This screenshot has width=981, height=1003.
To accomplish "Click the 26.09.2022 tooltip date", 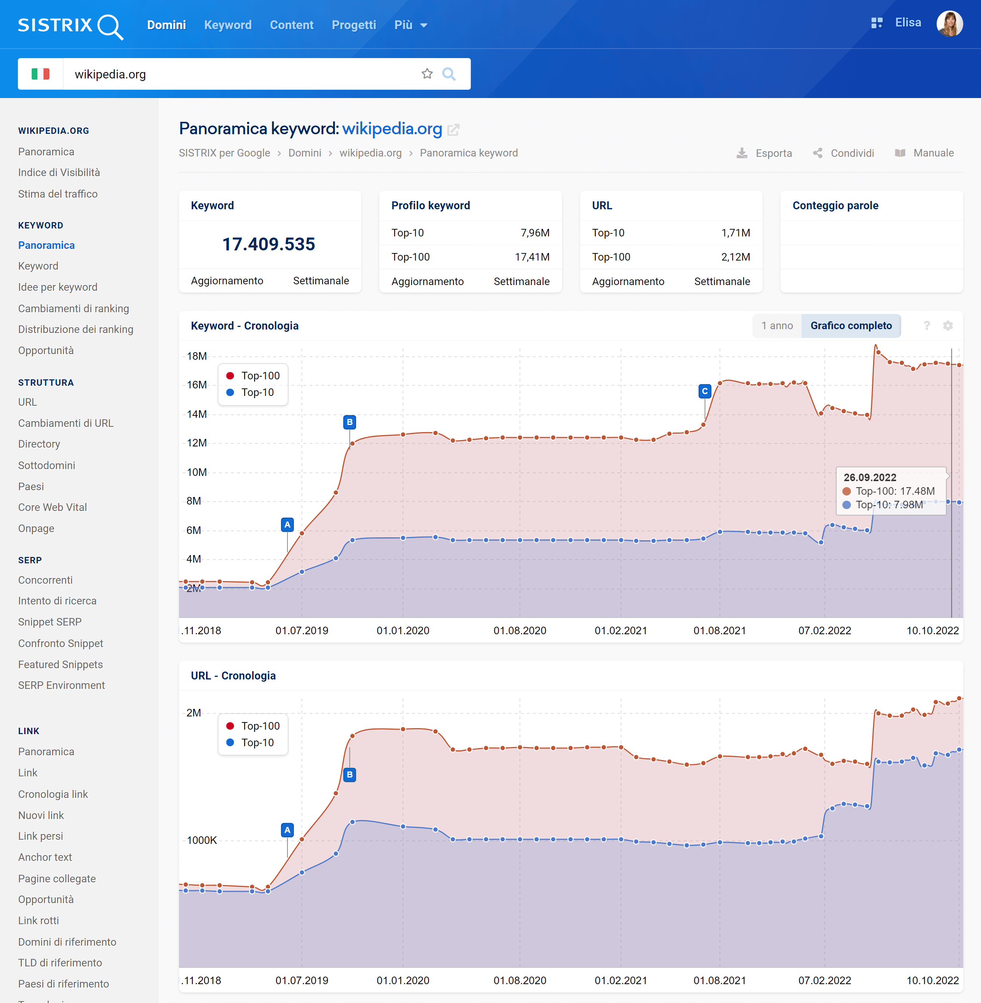I will tap(870, 477).
